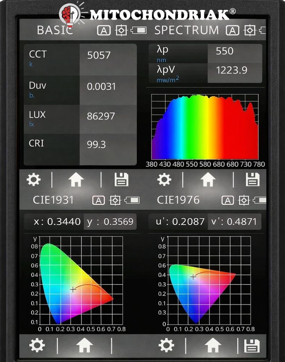The image size is (285, 362).
Task: Toggle auto mode 'A' in CIE1931 header
Action: 99,200
